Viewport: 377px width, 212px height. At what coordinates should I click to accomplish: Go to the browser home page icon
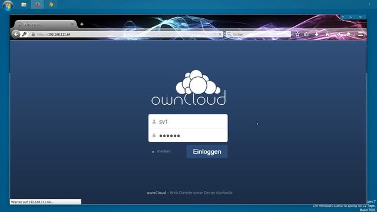tap(327, 34)
